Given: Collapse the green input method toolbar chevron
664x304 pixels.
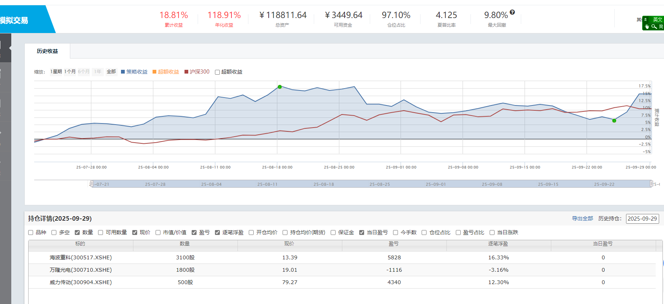Looking at the screenshot, I should [x=645, y=20].
